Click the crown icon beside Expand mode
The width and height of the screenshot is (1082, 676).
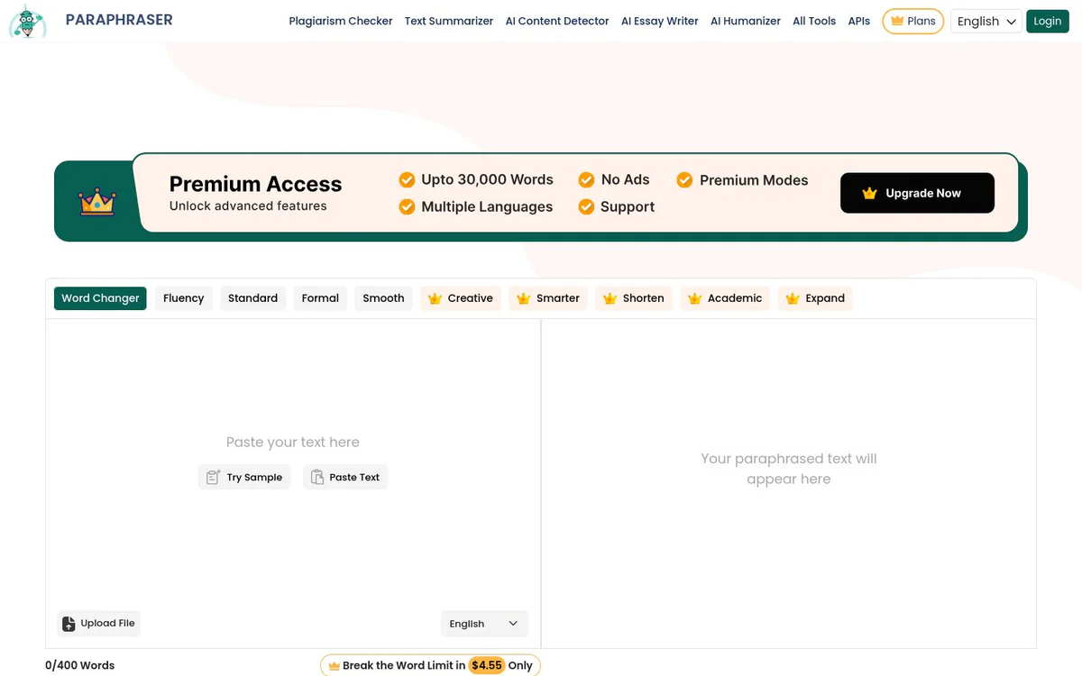click(x=793, y=298)
